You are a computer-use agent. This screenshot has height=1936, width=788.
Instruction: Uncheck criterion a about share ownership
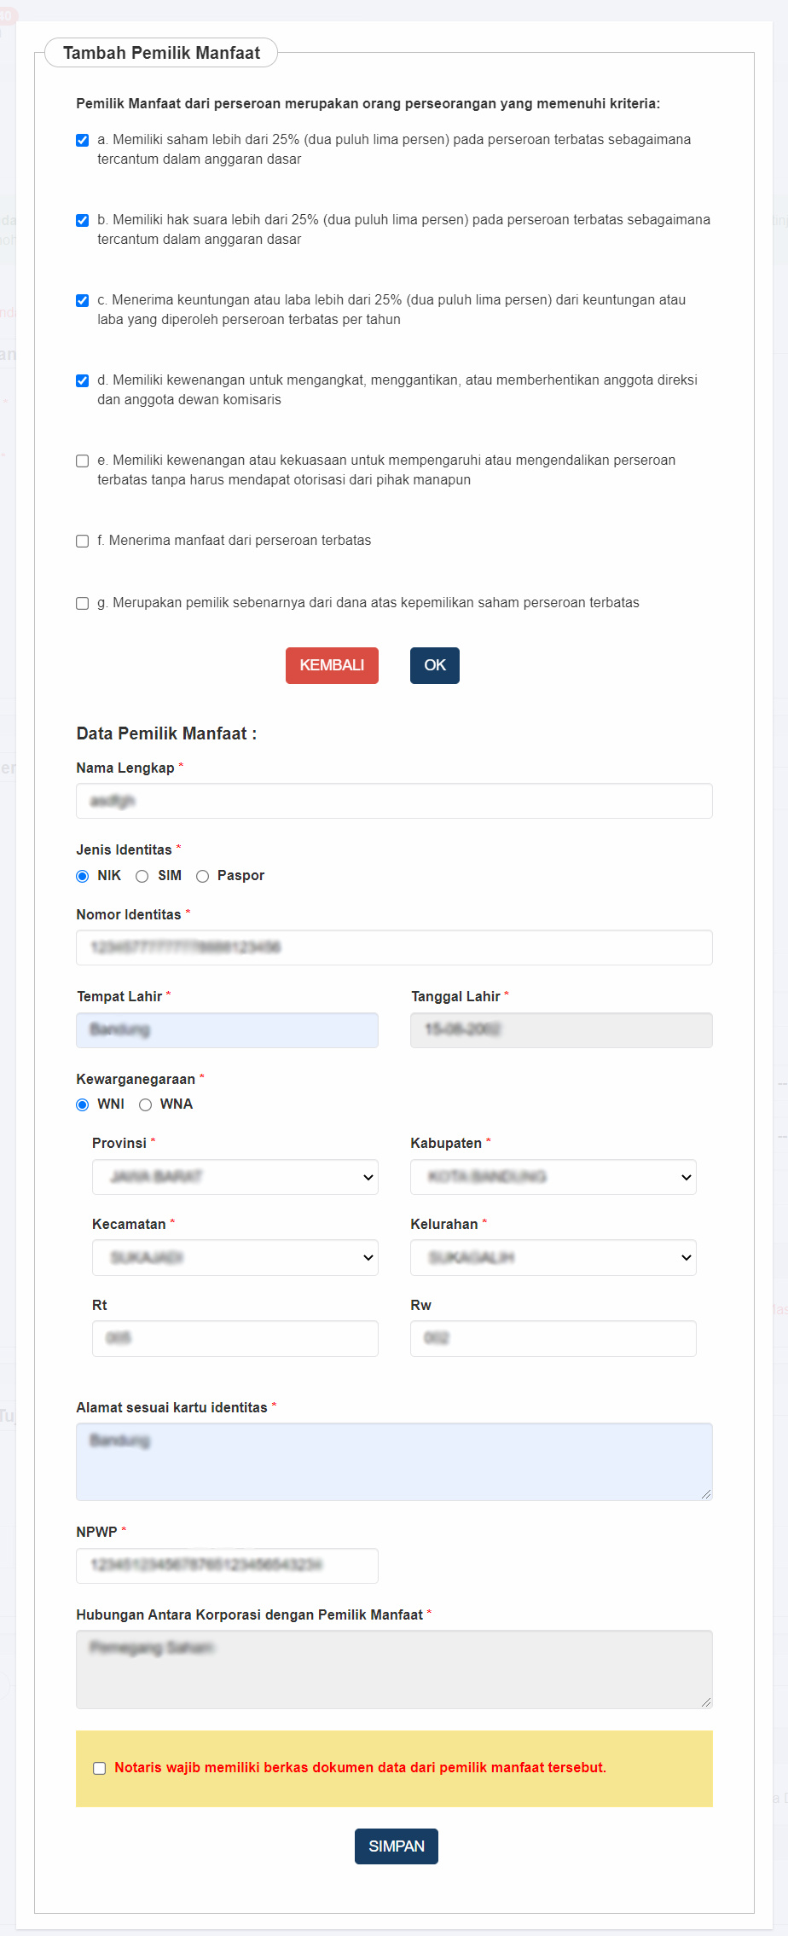(83, 141)
